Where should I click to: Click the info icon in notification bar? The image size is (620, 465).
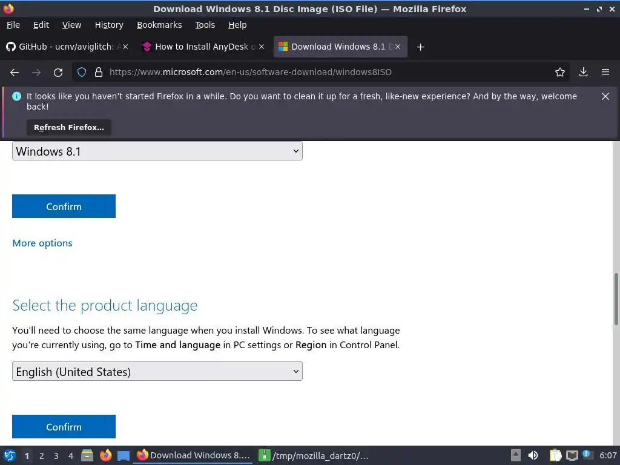16,96
